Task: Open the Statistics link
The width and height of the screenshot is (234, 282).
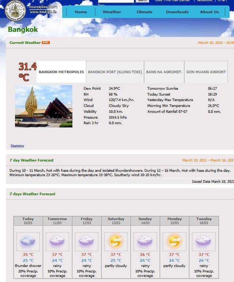Action: pyautogui.click(x=17, y=146)
